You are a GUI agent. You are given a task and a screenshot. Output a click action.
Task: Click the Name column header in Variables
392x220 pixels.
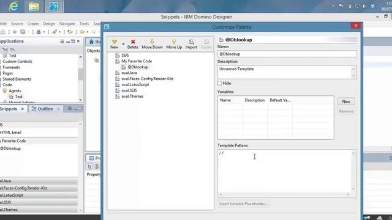(x=225, y=100)
